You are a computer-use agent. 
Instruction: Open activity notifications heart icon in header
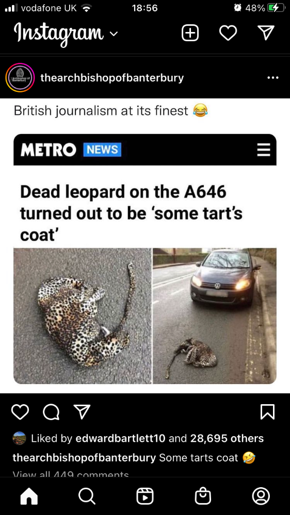[228, 33]
